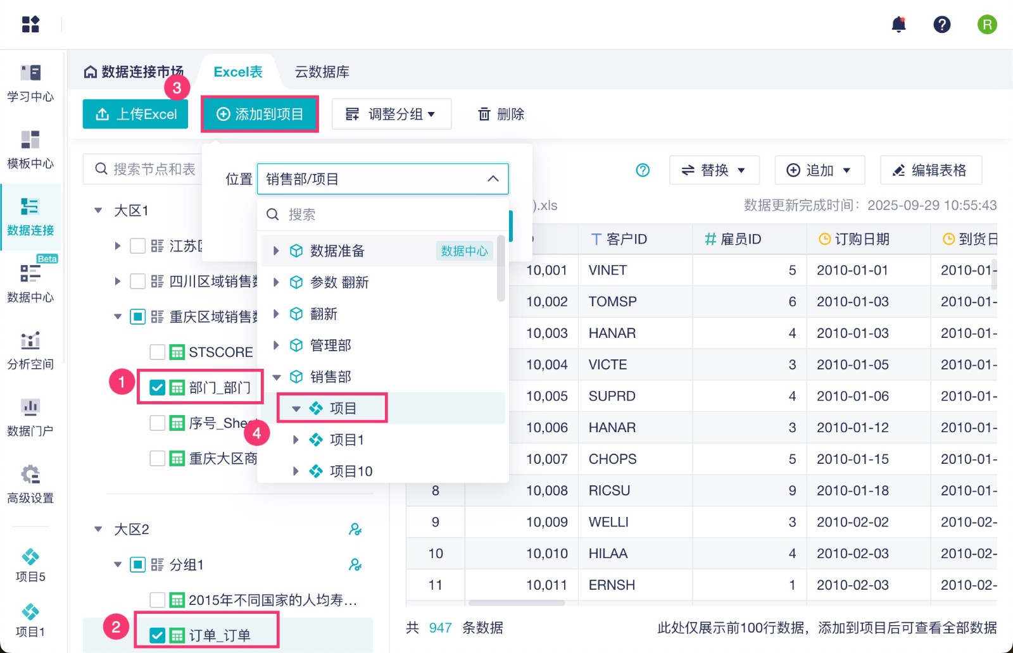Expand 项目1 in location list
Image resolution: width=1013 pixels, height=653 pixels.
pos(296,440)
